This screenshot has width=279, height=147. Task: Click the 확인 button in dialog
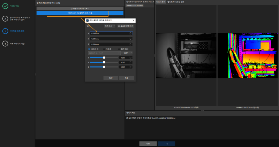point(111,78)
